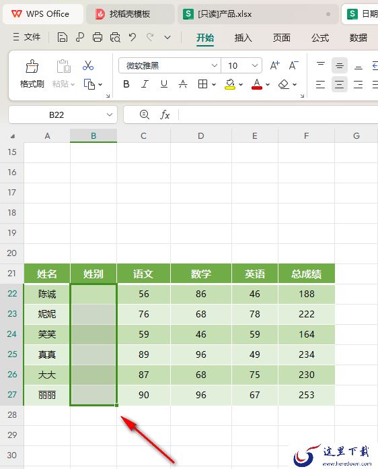Click the Undo arrow icon
The width and height of the screenshot is (378, 469).
[x=133, y=37]
